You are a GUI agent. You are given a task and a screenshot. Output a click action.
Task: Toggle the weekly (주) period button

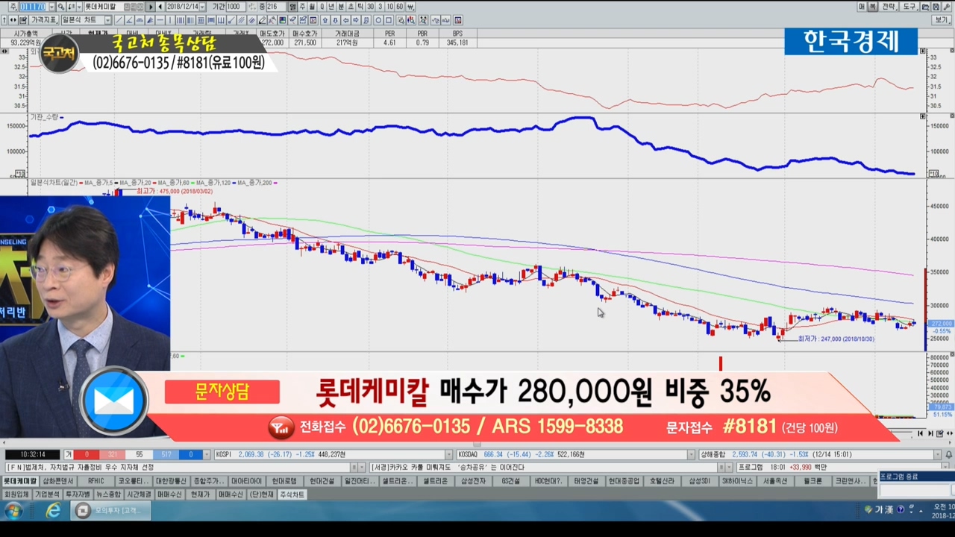pos(303,7)
